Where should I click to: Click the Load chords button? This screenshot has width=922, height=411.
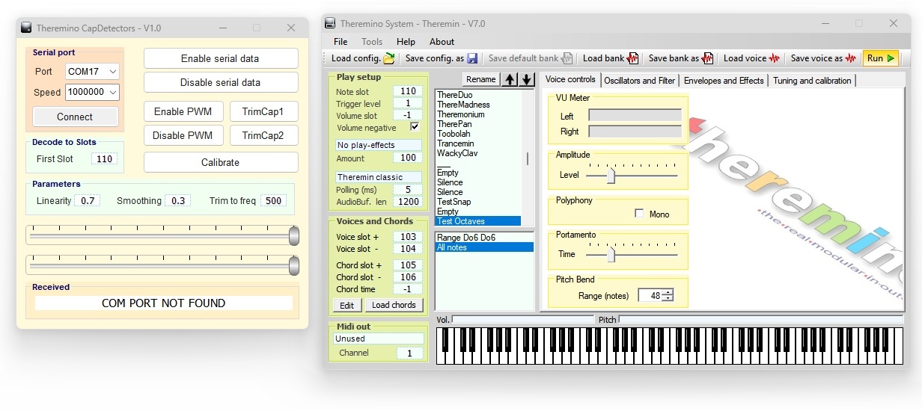(x=394, y=305)
